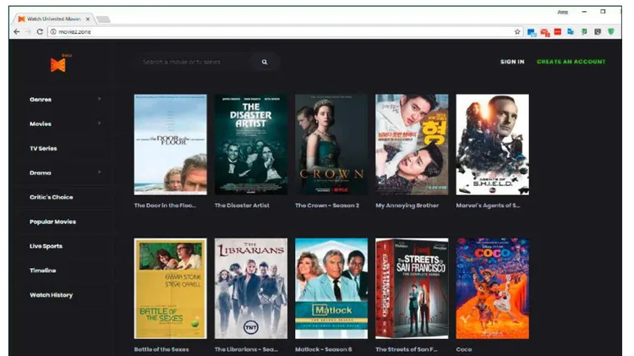Viewport: 634px width, 356px height.
Task: Open a new browser tab
Action: pyautogui.click(x=103, y=19)
